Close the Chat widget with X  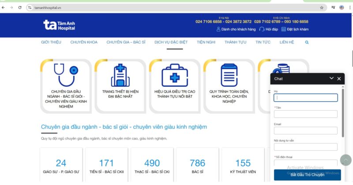point(339,79)
